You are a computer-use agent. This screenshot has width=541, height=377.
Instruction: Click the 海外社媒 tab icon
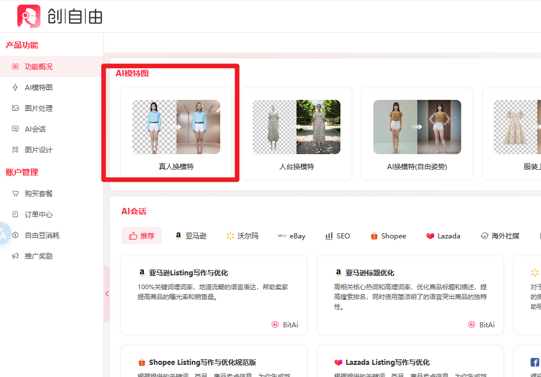click(484, 236)
